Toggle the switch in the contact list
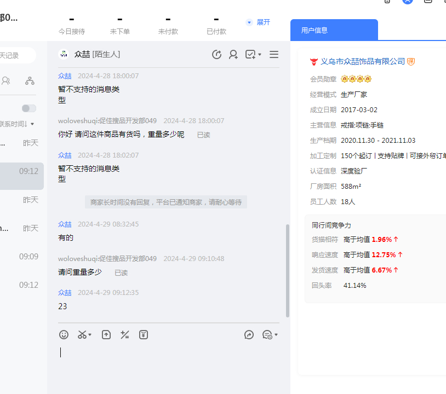 [x=29, y=108]
